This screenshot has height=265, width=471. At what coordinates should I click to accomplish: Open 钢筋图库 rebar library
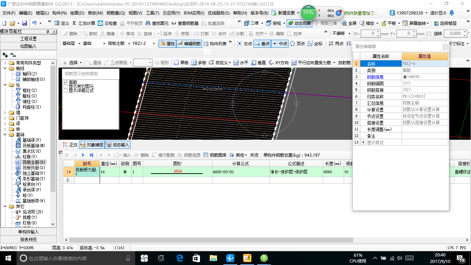215,155
